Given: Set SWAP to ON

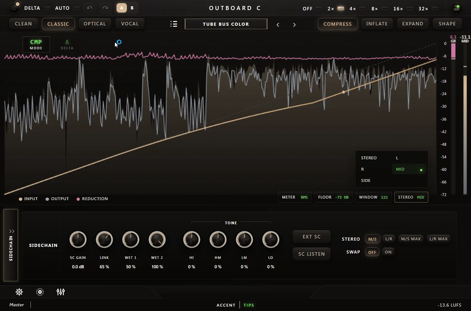Looking at the screenshot, I should [388, 252].
